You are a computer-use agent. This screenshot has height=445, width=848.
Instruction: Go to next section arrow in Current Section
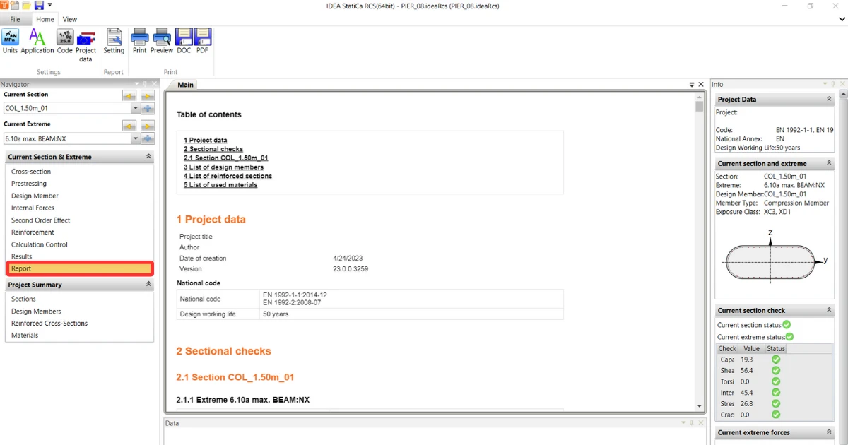pyautogui.click(x=147, y=95)
